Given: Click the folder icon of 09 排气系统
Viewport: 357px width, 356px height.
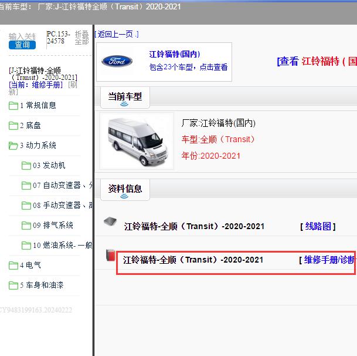Looking at the screenshot, I should click(x=26, y=226).
